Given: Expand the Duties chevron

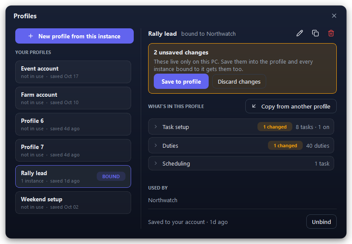Looking at the screenshot, I should [x=156, y=146].
